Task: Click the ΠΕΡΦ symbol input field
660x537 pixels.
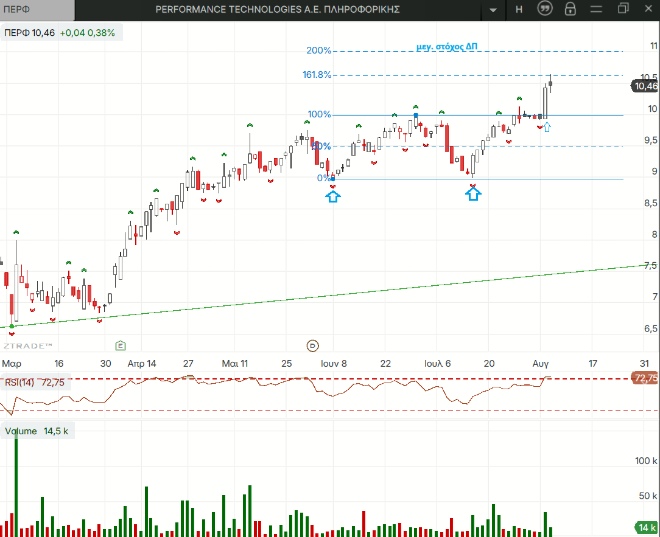Action: [x=37, y=10]
